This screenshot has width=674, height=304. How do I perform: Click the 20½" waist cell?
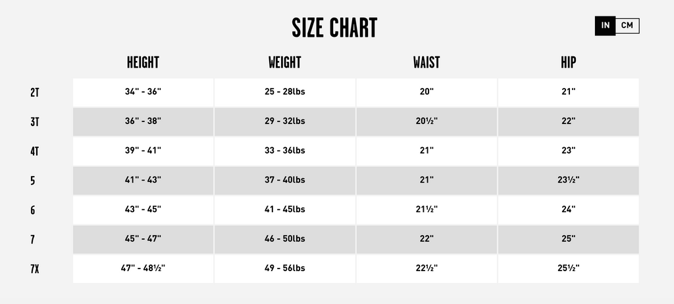(427, 121)
